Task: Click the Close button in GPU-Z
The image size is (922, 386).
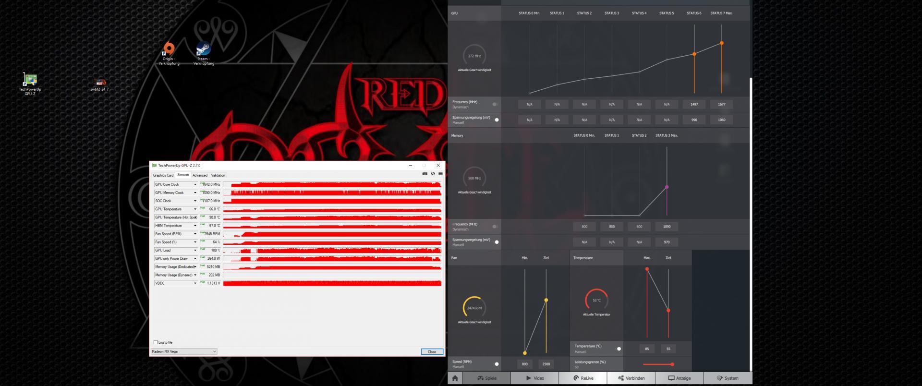Action: pos(432,352)
